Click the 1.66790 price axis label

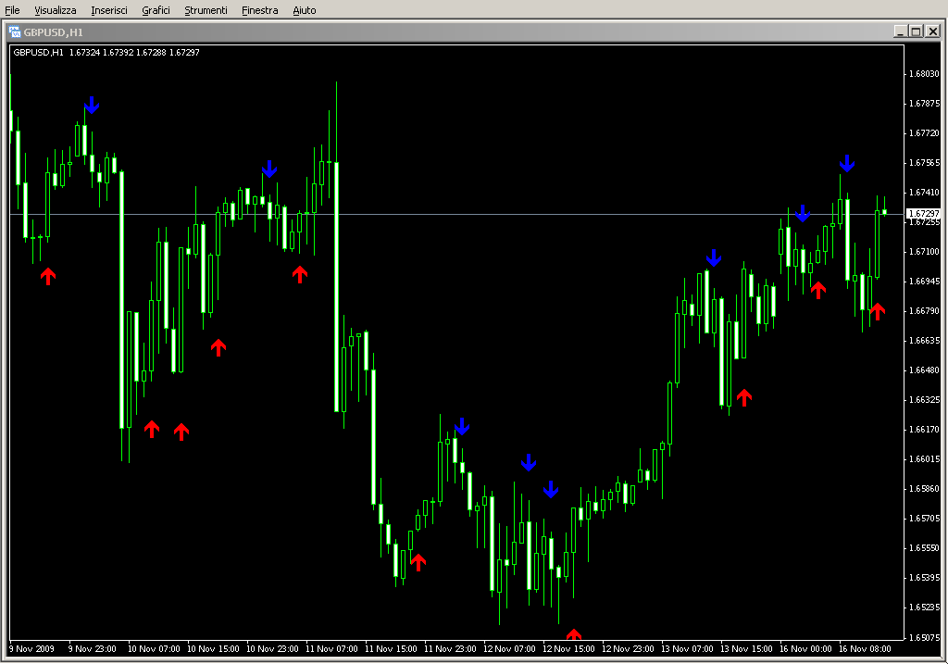point(925,311)
